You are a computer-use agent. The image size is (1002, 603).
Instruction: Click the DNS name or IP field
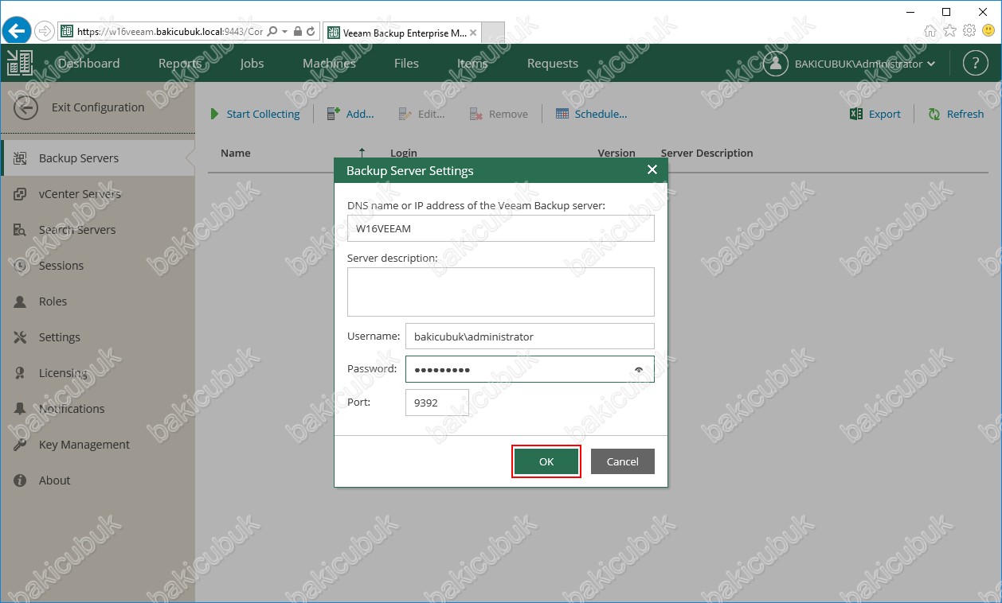pyautogui.click(x=501, y=228)
